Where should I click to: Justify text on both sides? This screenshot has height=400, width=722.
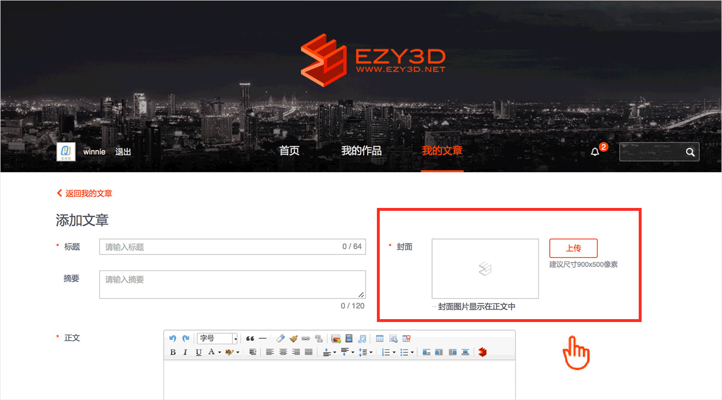[x=309, y=352]
